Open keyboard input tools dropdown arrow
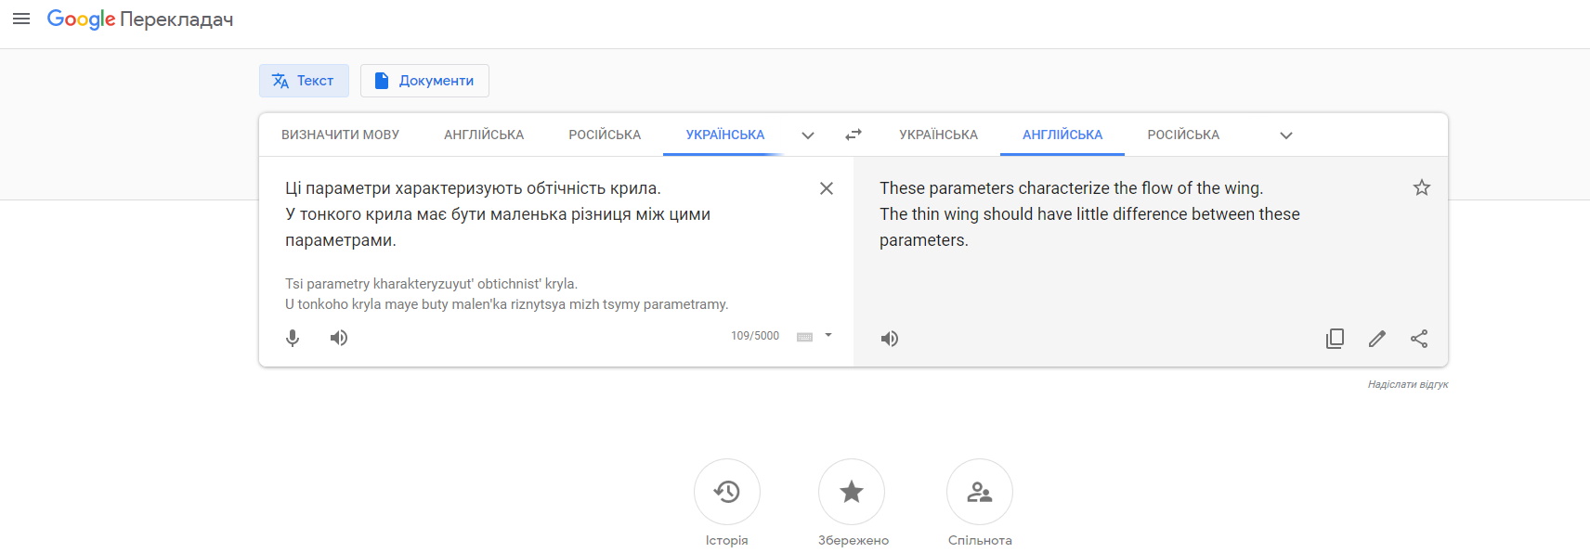Image resolution: width=1590 pixels, height=553 pixels. [x=828, y=336]
